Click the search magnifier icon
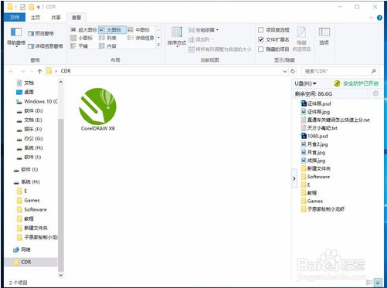Viewport: 387px width, 288px height. tap(374, 71)
